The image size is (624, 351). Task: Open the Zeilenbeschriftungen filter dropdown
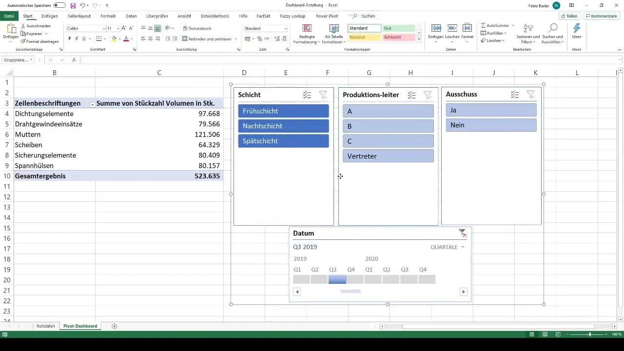(x=92, y=104)
